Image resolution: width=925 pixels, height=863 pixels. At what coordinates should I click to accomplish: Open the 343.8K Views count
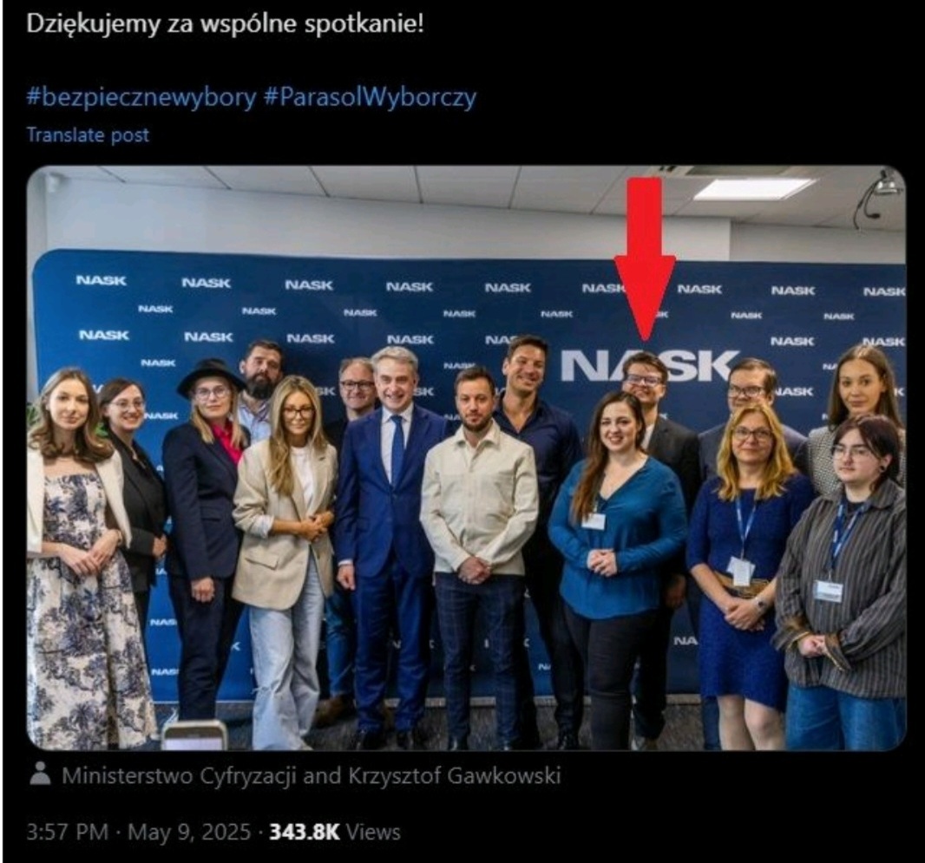coord(334,833)
